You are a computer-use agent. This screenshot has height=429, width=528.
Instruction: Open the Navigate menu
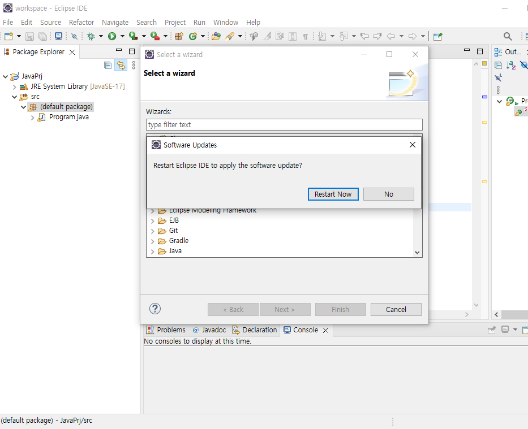coord(115,22)
